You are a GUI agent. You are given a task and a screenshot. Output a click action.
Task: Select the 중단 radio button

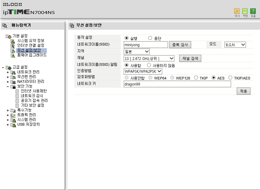[x=150, y=38]
